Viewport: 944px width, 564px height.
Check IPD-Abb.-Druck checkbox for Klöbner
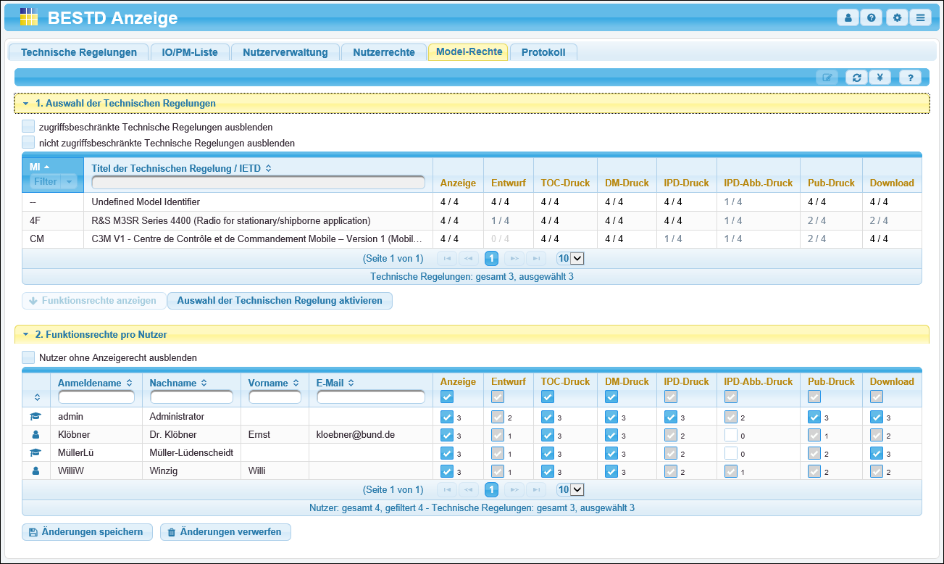(x=731, y=435)
